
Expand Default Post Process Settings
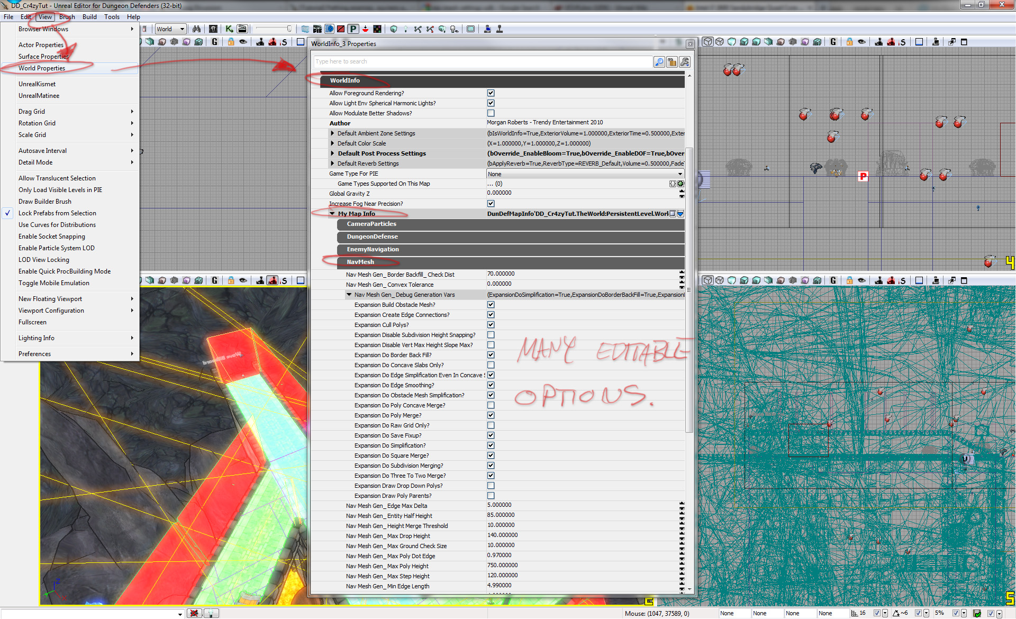click(332, 153)
